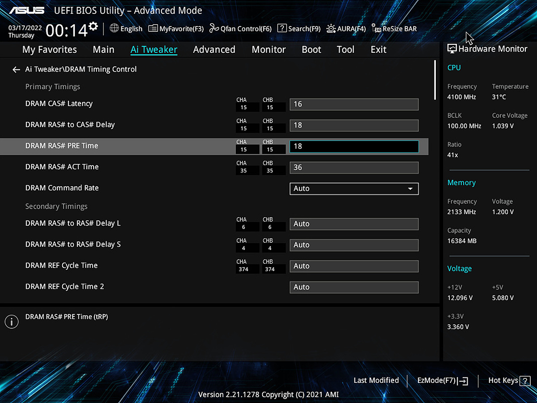Click the Primary Timings heading
537x403 pixels.
tap(53, 86)
